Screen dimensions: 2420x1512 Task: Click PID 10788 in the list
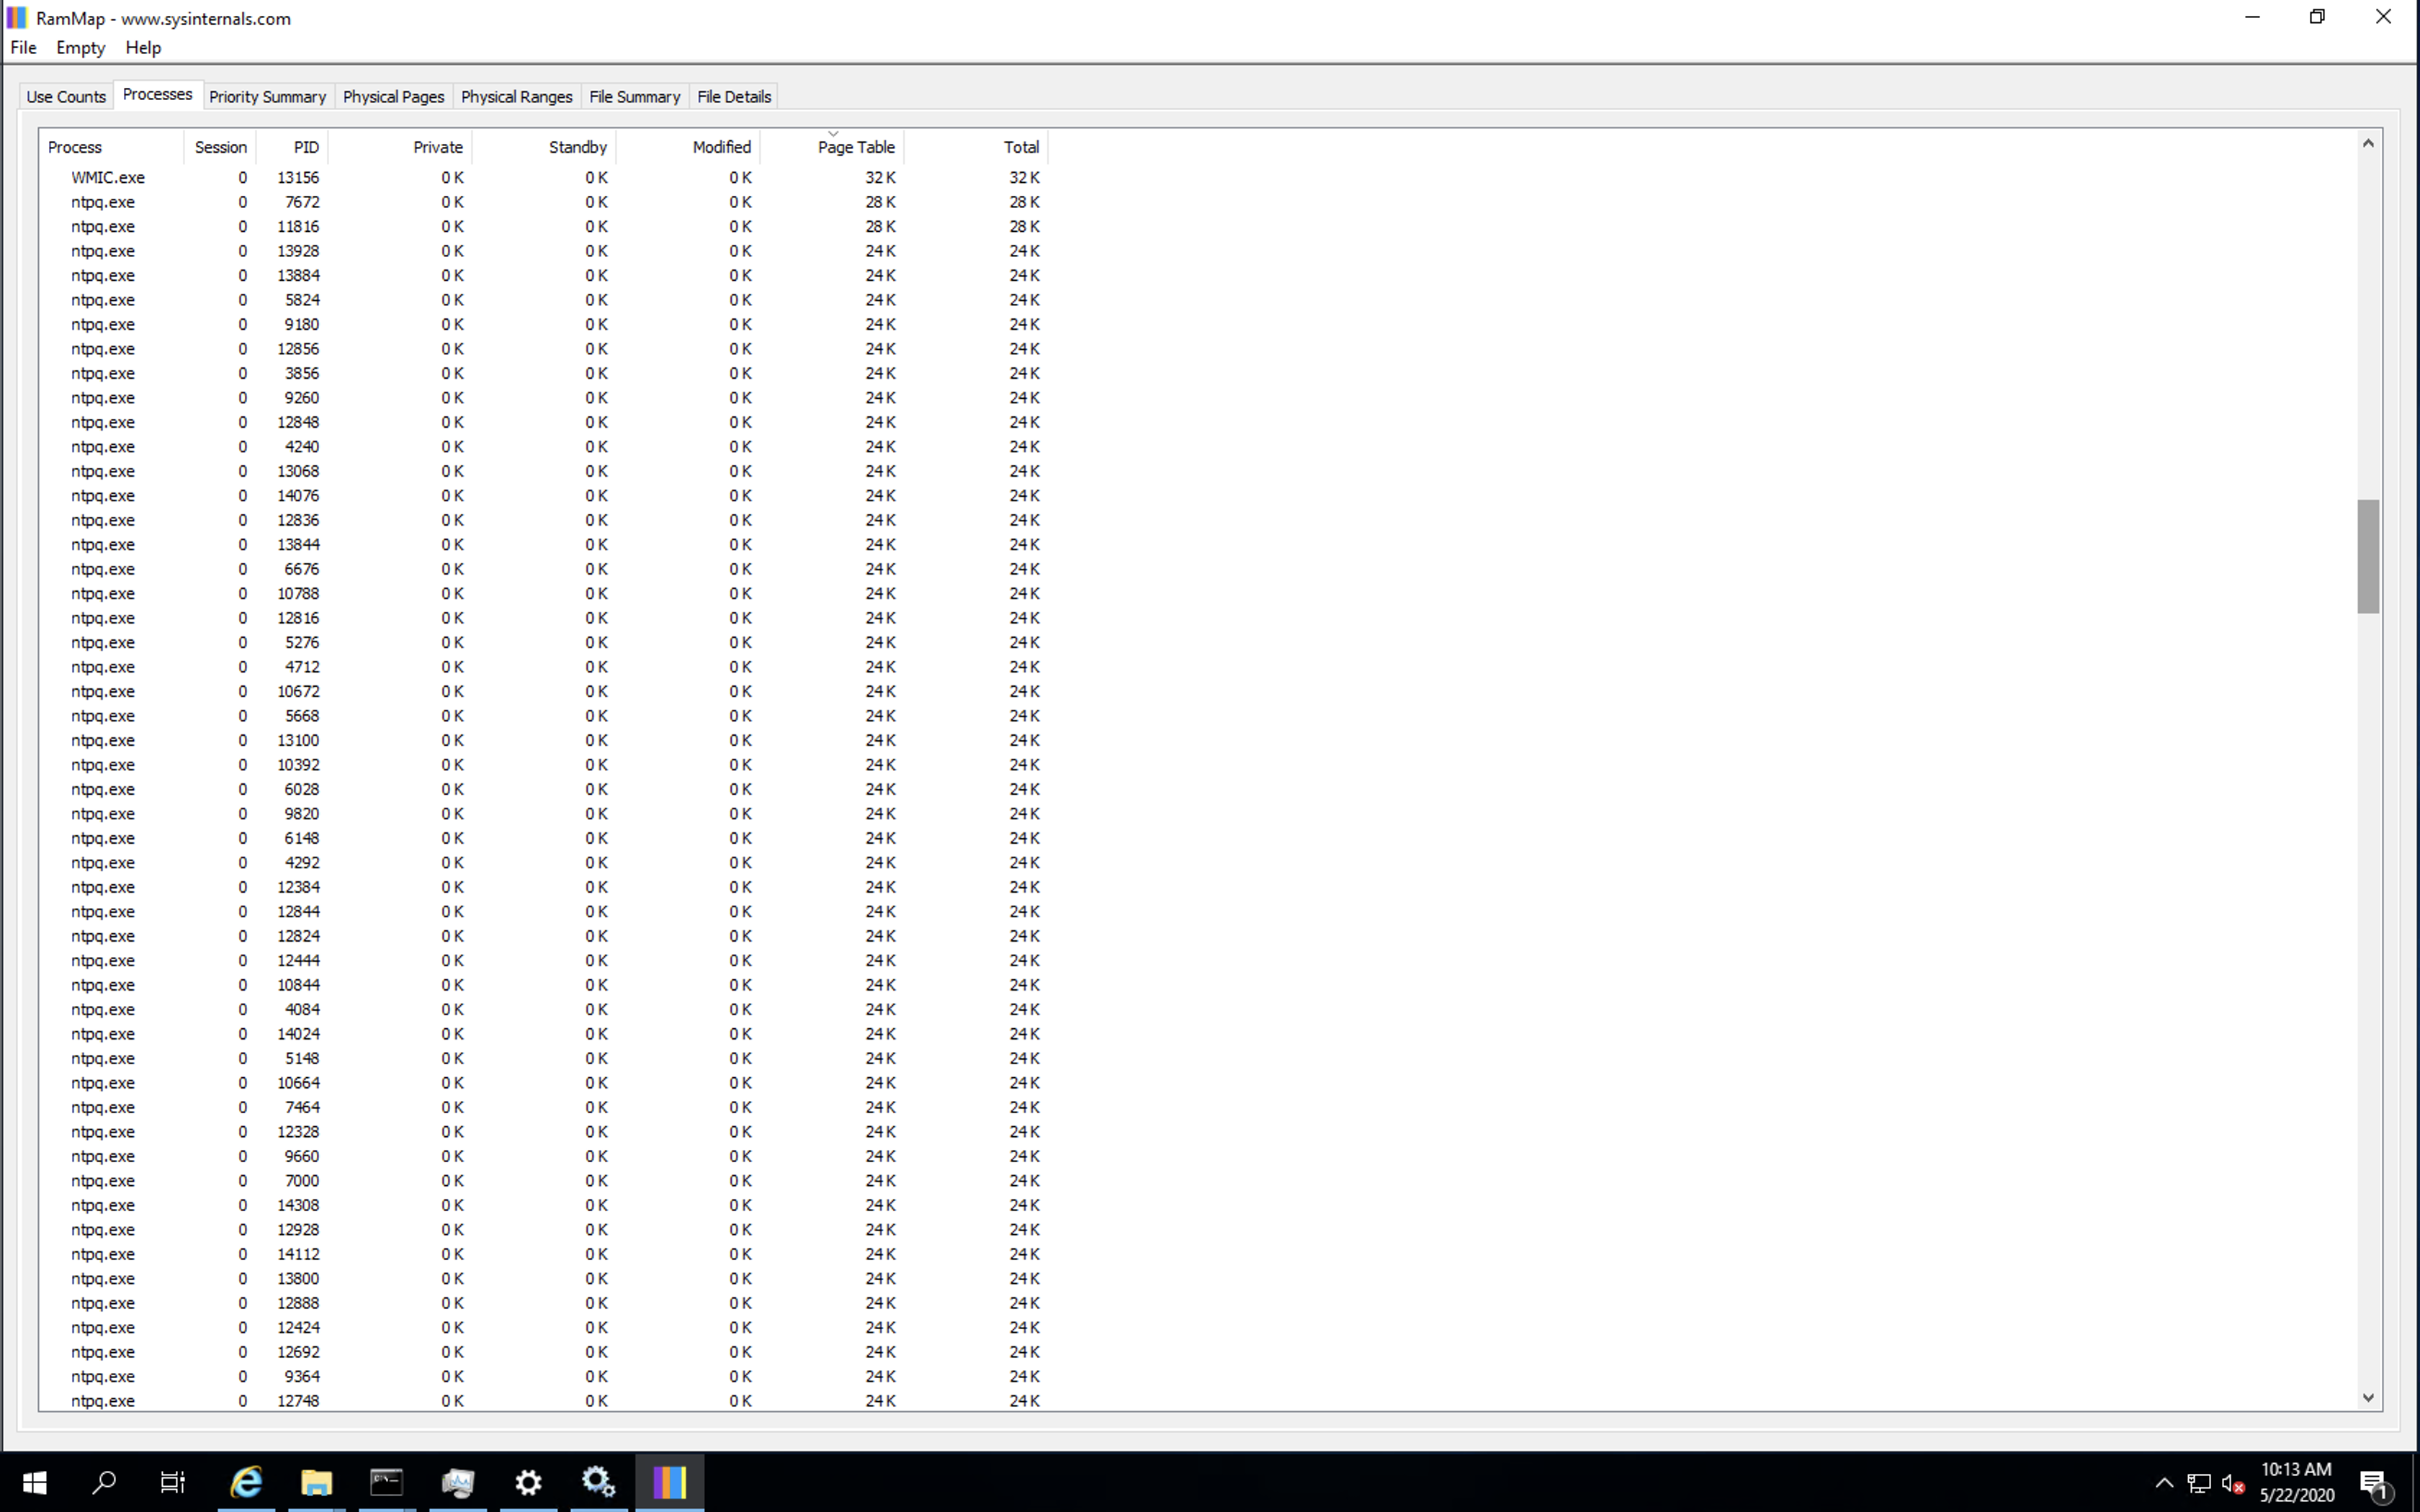tap(298, 594)
